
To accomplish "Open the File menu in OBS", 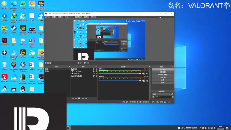I will [47, 17].
